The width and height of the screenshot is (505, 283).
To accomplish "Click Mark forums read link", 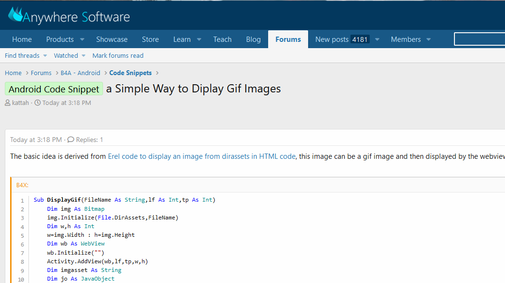I will 118,56.
